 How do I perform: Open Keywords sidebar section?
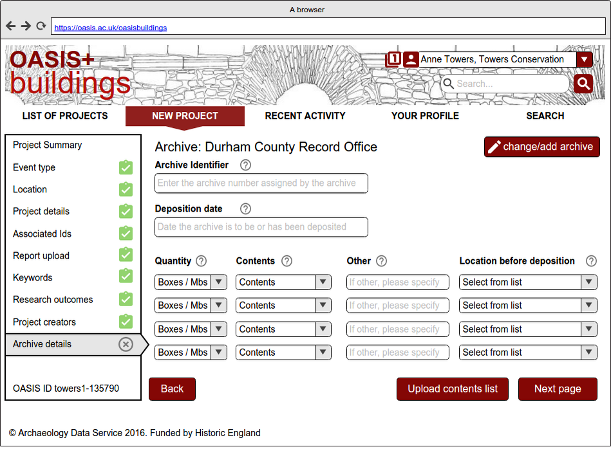(33, 278)
